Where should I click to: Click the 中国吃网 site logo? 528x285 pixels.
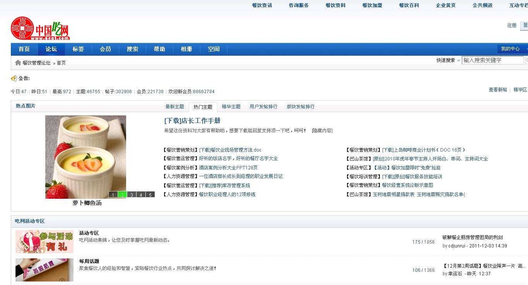[40, 28]
